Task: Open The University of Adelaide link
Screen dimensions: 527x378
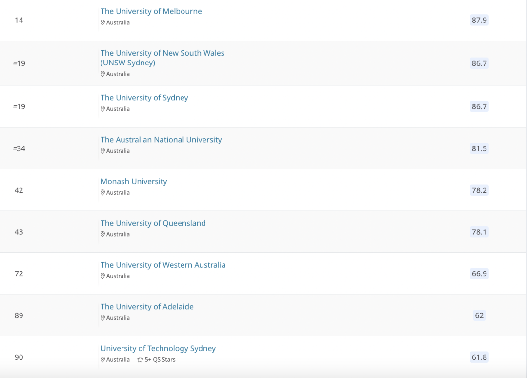Action: 147,307
